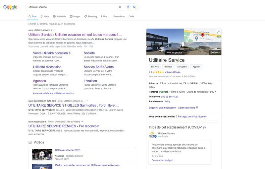The height and width of the screenshot is (169, 265).
Task: Click the Itinéraire button
Action: [x=168, y=67]
